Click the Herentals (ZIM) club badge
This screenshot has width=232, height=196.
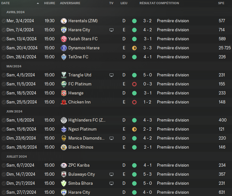pos(64,21)
